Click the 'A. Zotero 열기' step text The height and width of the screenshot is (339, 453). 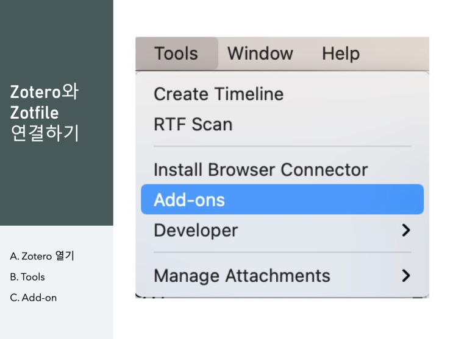pos(42,256)
